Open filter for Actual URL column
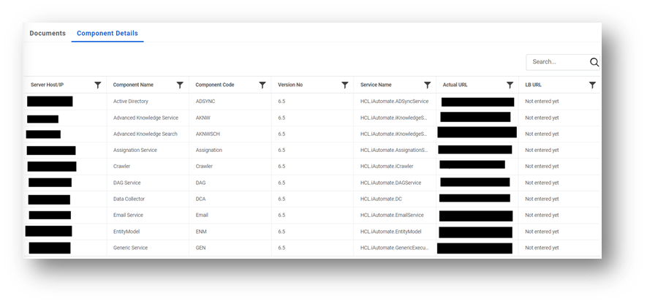647x304 pixels. point(510,85)
